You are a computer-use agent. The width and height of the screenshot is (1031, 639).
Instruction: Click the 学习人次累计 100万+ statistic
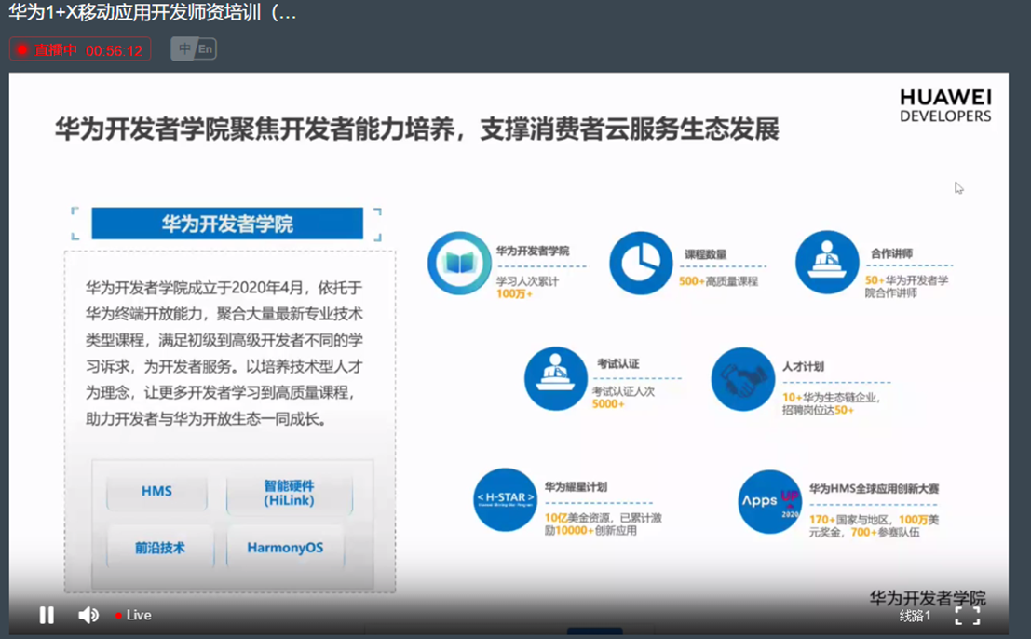click(527, 287)
